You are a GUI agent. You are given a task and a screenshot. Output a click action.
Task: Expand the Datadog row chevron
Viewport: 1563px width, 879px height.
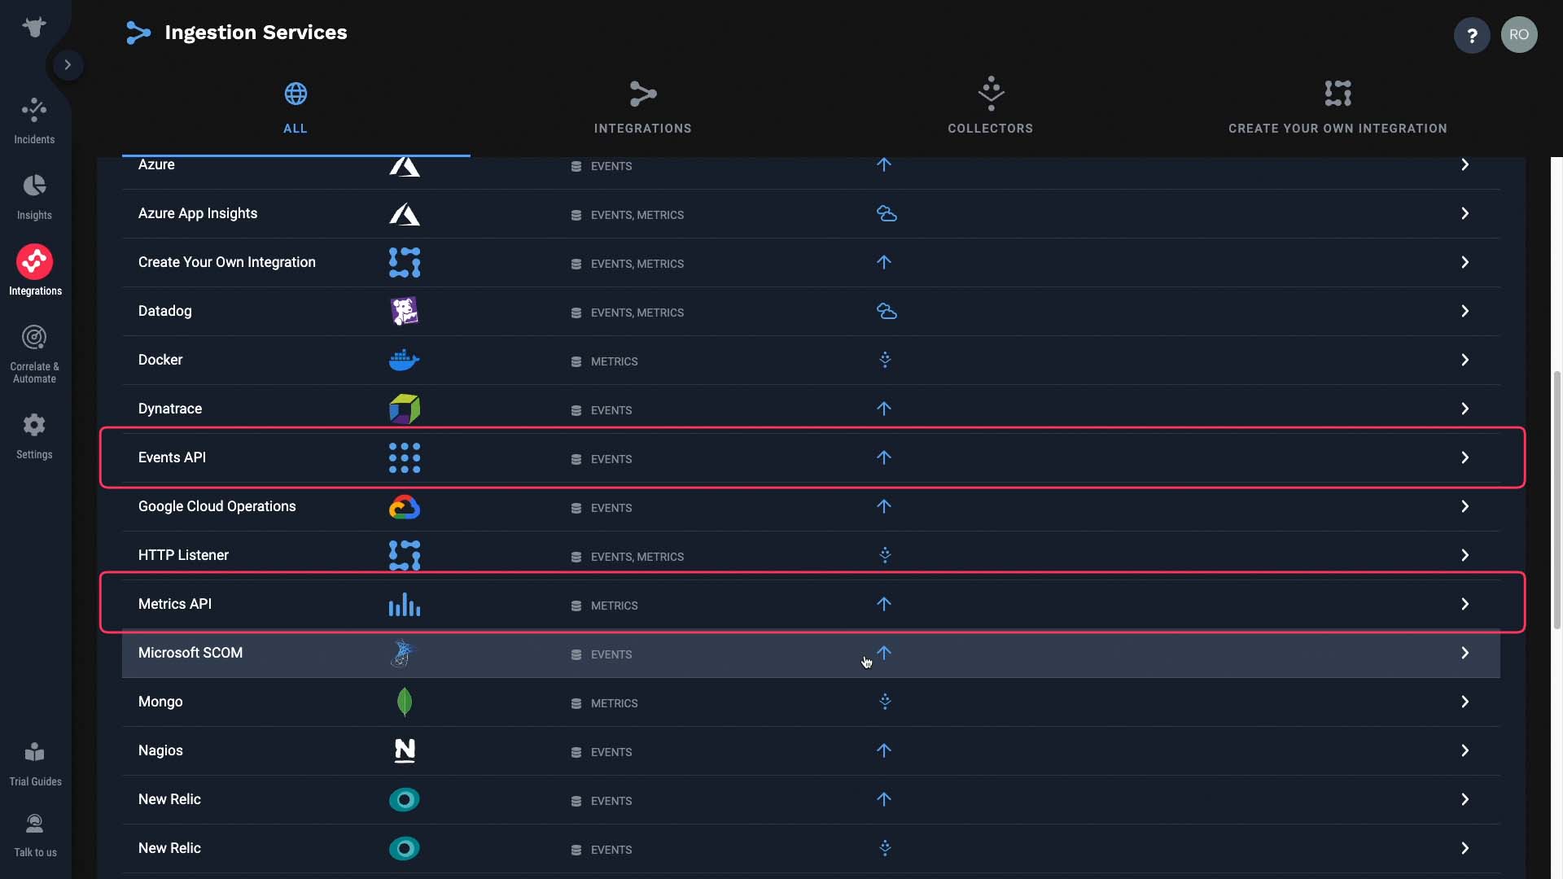1464,311
